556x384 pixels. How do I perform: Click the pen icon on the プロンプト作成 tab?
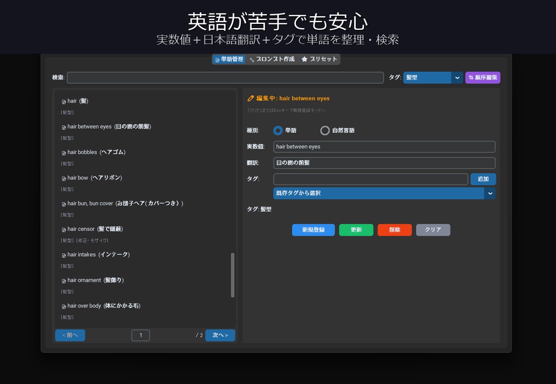(251, 60)
